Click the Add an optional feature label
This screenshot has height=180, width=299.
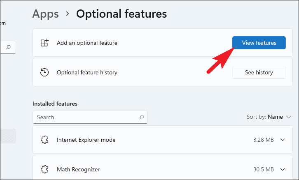87,43
